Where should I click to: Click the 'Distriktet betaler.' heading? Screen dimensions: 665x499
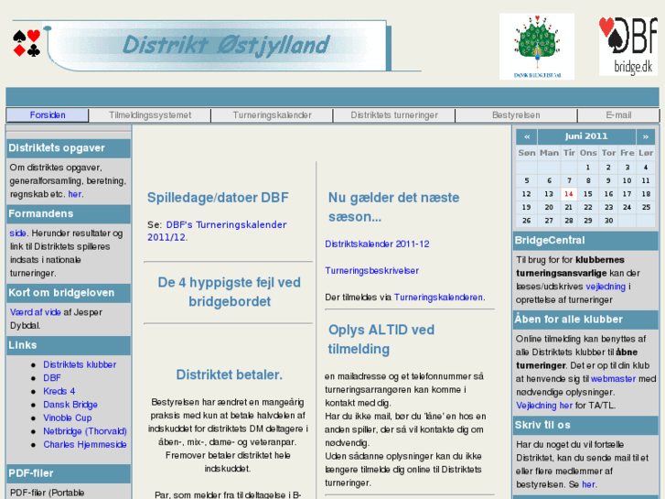pos(229,374)
